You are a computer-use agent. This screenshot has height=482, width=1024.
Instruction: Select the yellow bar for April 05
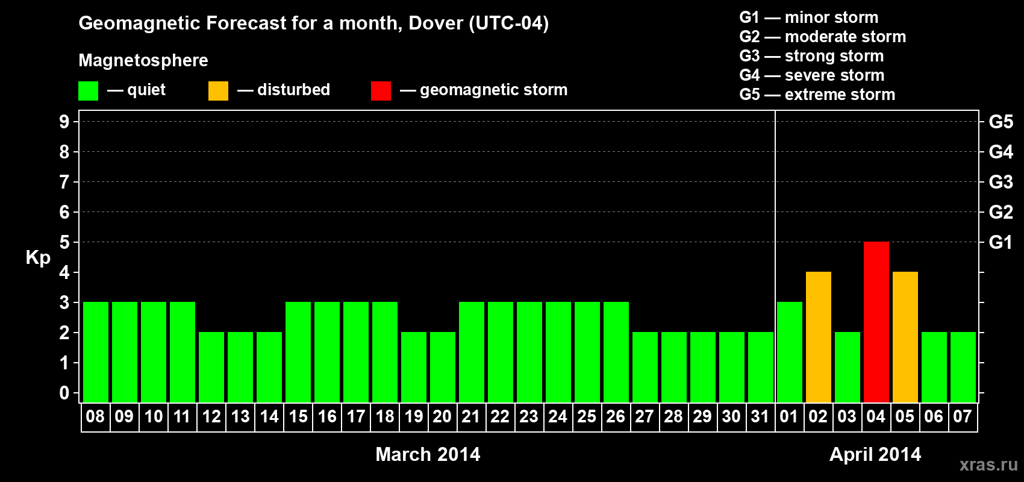[905, 337]
